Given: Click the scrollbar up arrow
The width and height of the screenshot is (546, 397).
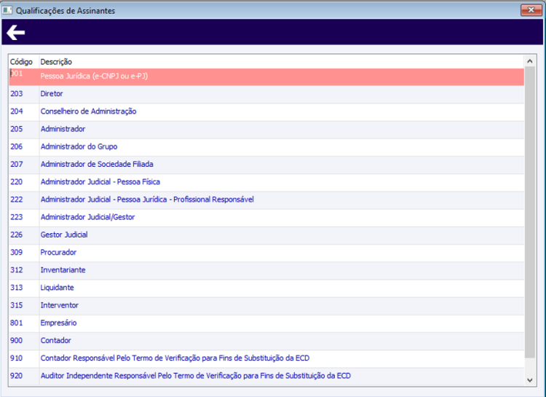Looking at the screenshot, I should [530, 61].
